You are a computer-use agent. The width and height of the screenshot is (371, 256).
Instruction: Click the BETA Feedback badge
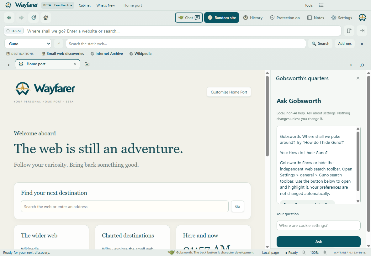pyautogui.click(x=57, y=5)
